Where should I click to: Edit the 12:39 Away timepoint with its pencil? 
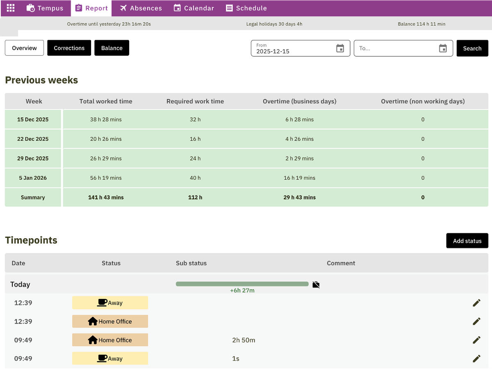coord(476,303)
